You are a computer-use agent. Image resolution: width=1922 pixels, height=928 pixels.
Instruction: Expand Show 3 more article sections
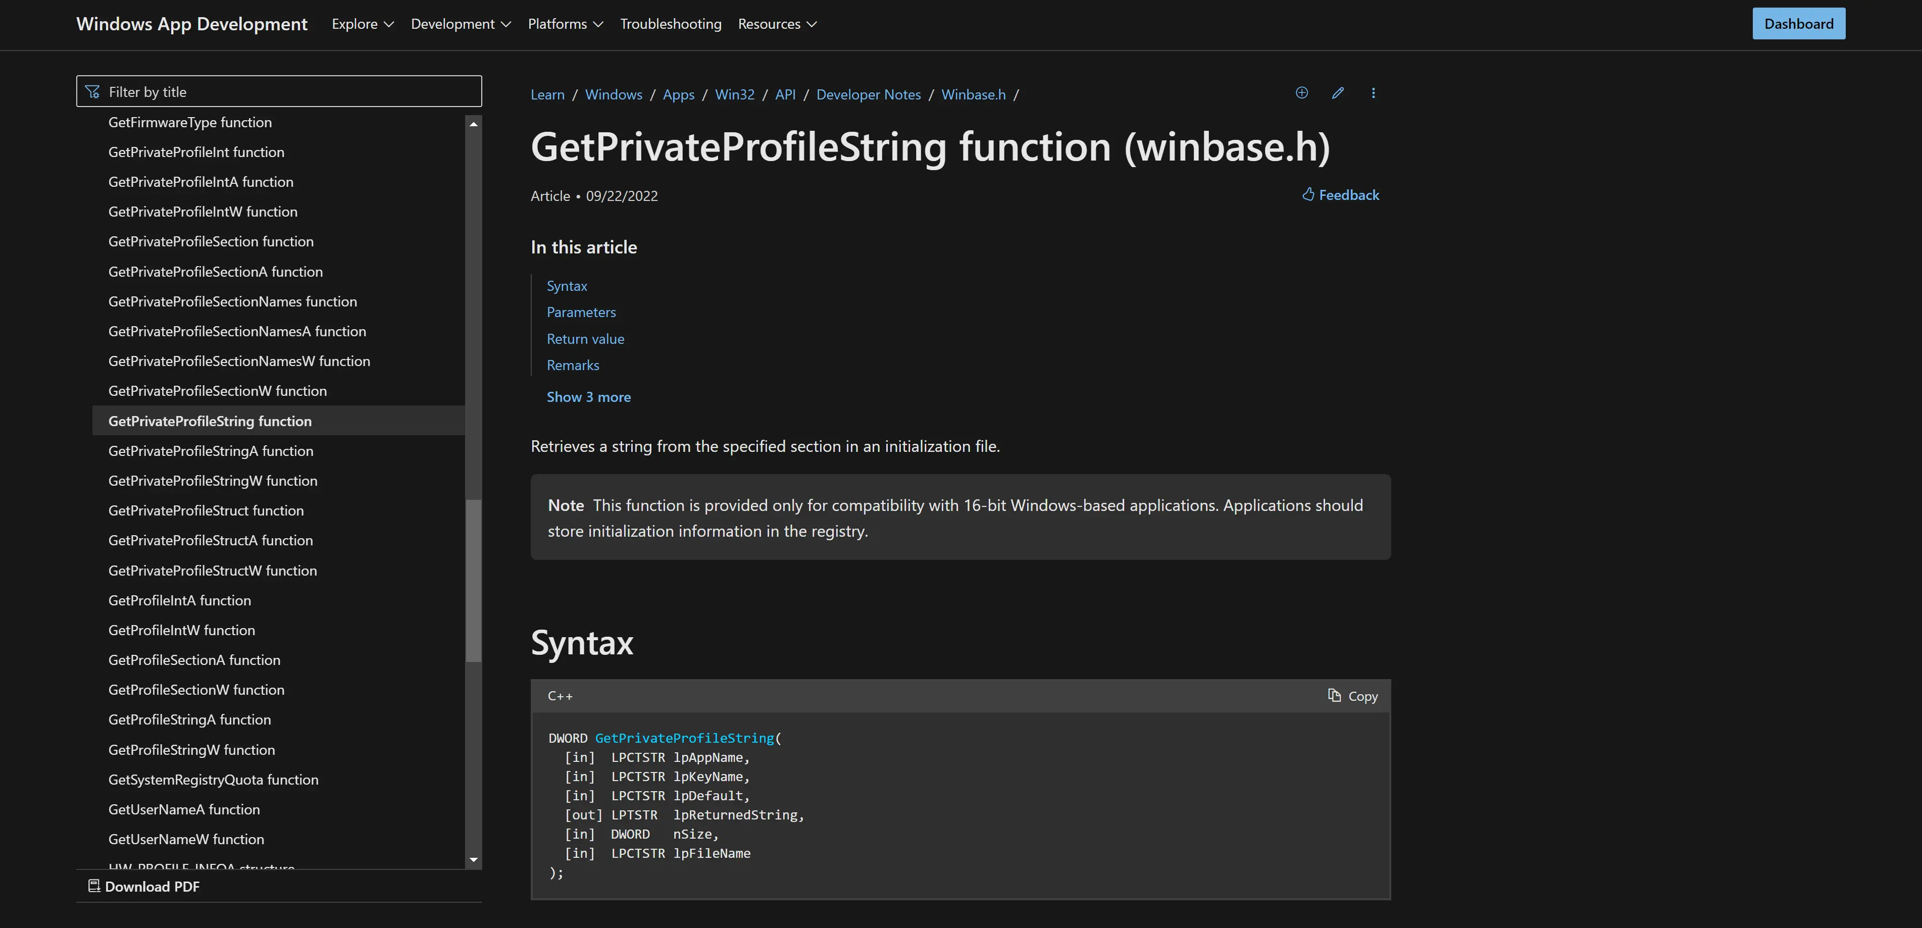[588, 397]
